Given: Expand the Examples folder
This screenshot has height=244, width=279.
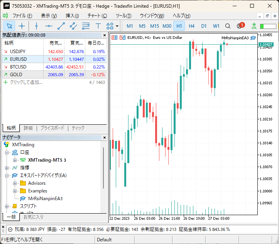Looking at the screenshot, I should point(15,191).
